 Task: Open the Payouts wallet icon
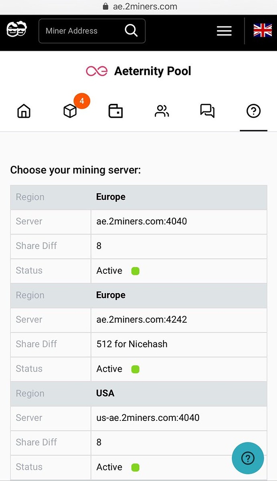point(115,111)
